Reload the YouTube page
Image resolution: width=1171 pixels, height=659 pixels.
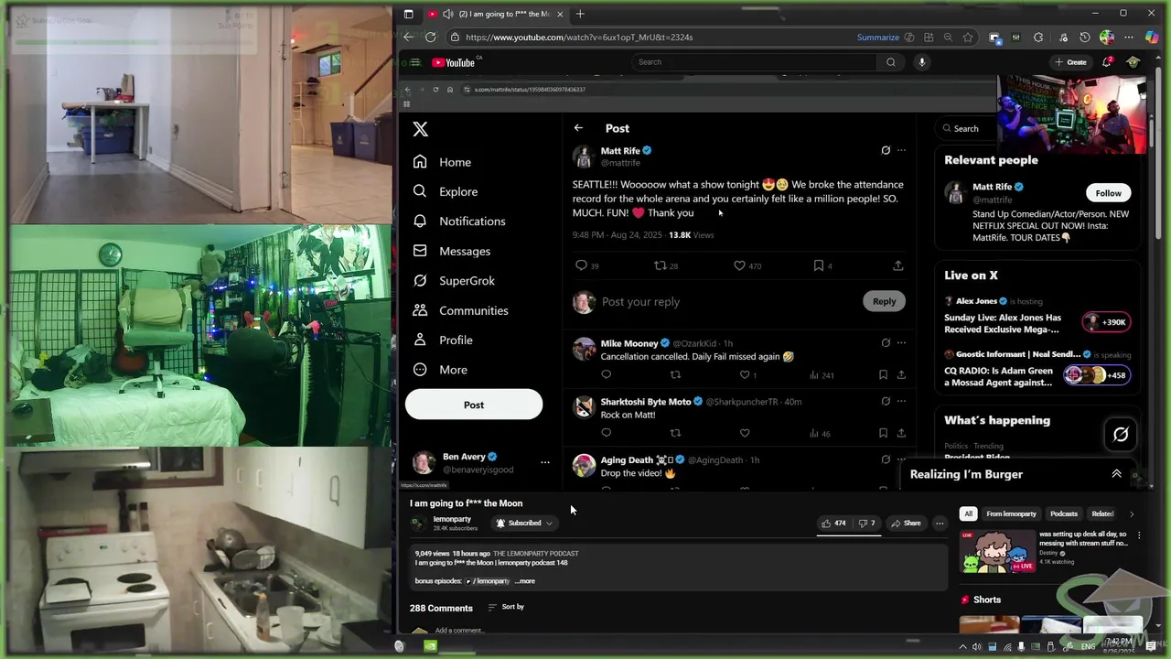click(430, 38)
